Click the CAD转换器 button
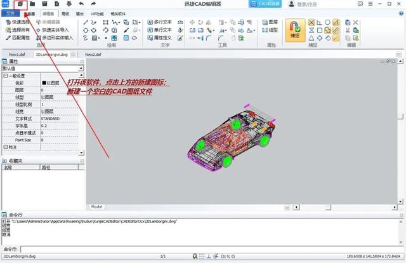Image resolution: width=406 pixels, height=263 pixels. coord(265,4)
